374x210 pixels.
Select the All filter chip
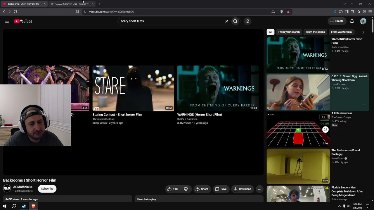pos(271,32)
